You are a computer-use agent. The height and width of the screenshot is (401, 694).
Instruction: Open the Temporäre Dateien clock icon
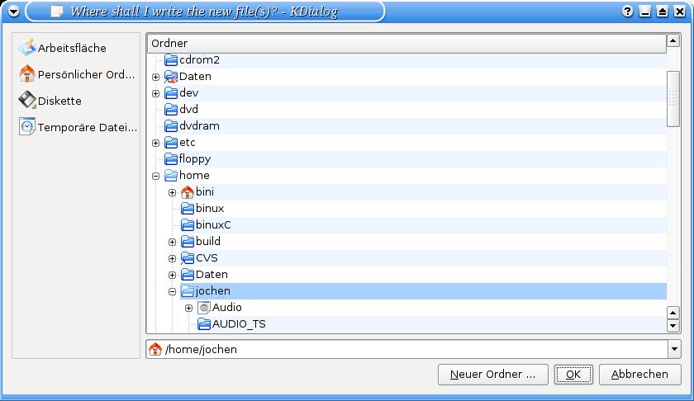27,127
